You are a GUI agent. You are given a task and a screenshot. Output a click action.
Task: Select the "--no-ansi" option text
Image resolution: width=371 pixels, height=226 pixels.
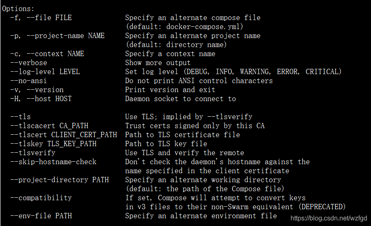pos(28,81)
